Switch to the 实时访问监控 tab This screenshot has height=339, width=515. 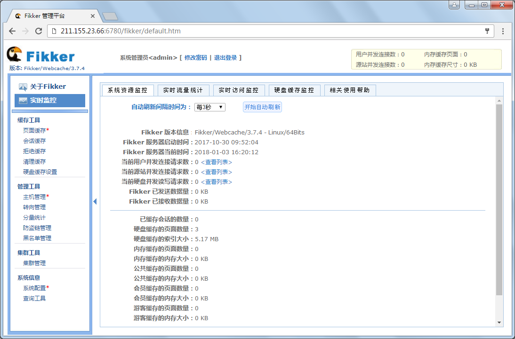click(x=239, y=90)
